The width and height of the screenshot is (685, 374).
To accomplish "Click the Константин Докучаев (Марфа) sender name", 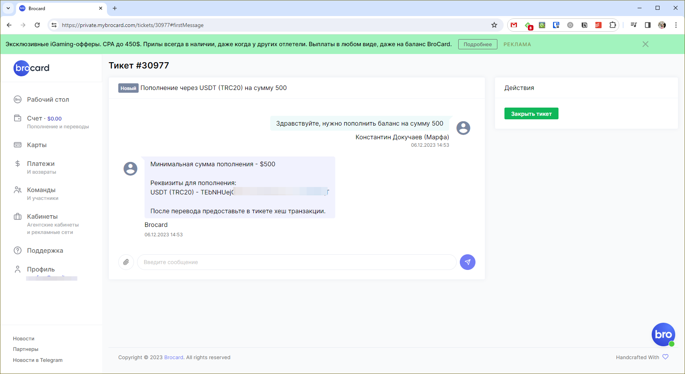I will click(402, 137).
